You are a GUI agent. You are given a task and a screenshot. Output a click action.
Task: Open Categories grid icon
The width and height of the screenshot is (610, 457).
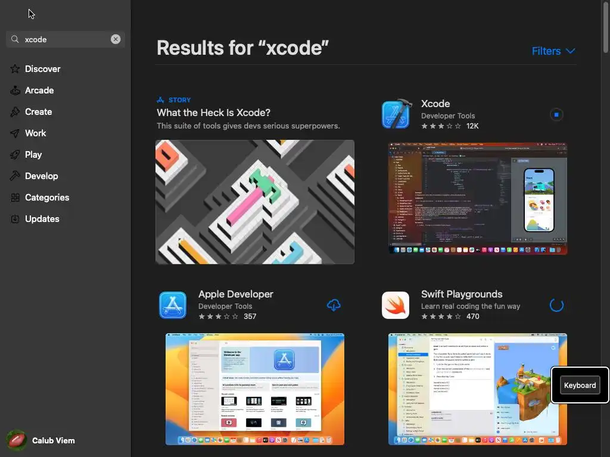[x=15, y=198]
